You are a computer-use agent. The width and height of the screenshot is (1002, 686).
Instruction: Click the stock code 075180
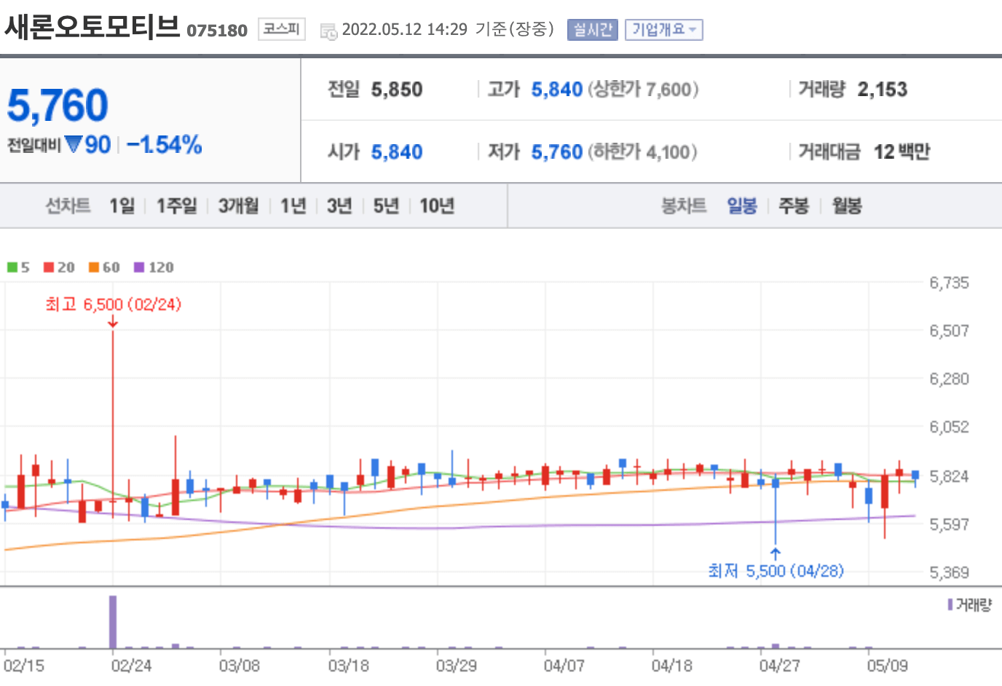217,31
